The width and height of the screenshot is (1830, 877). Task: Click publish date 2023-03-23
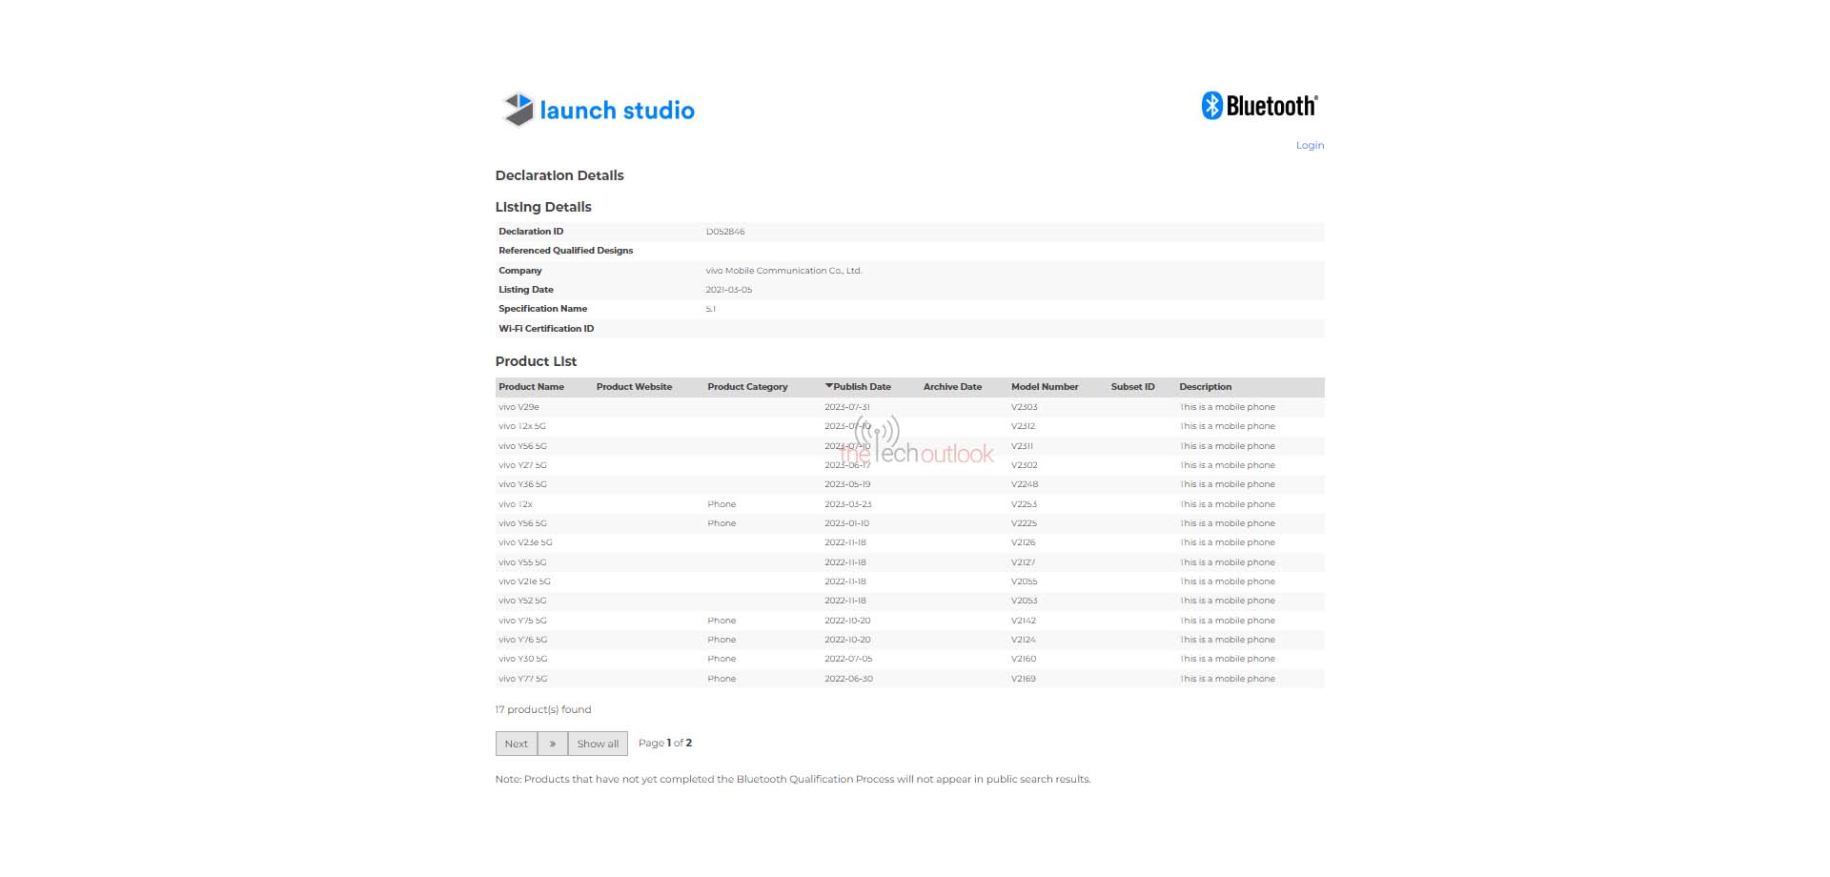(x=848, y=504)
